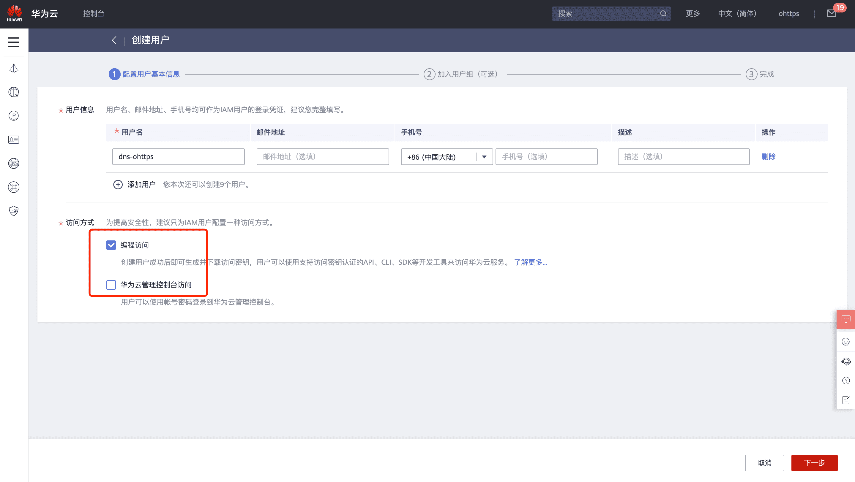Open the sailboat service icon in sidebar

tap(14, 68)
